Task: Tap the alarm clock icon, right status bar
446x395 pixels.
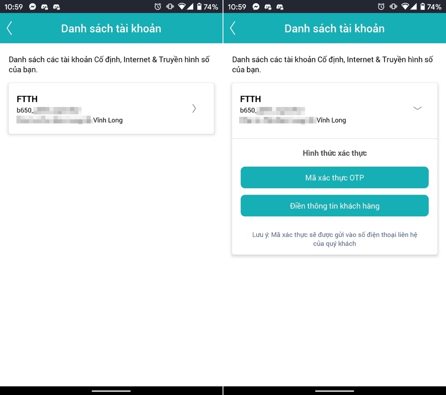Action: coord(381,7)
